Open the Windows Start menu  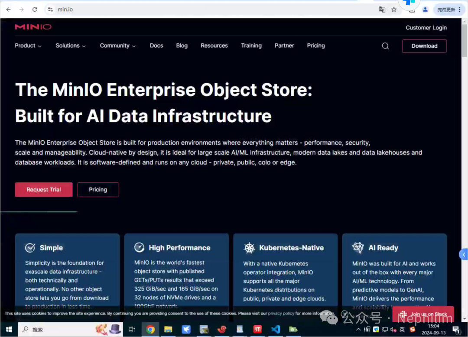click(x=9, y=329)
